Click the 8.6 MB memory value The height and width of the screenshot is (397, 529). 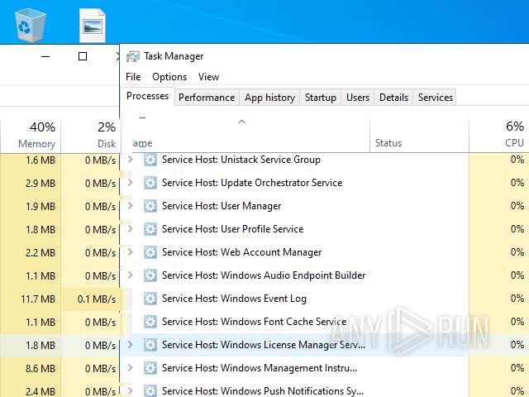(x=41, y=369)
